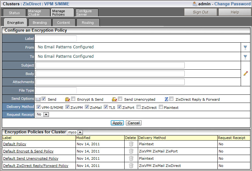This screenshot has height=171, width=252.
Task: Open the Default Policy link
Action: click(x=14, y=144)
